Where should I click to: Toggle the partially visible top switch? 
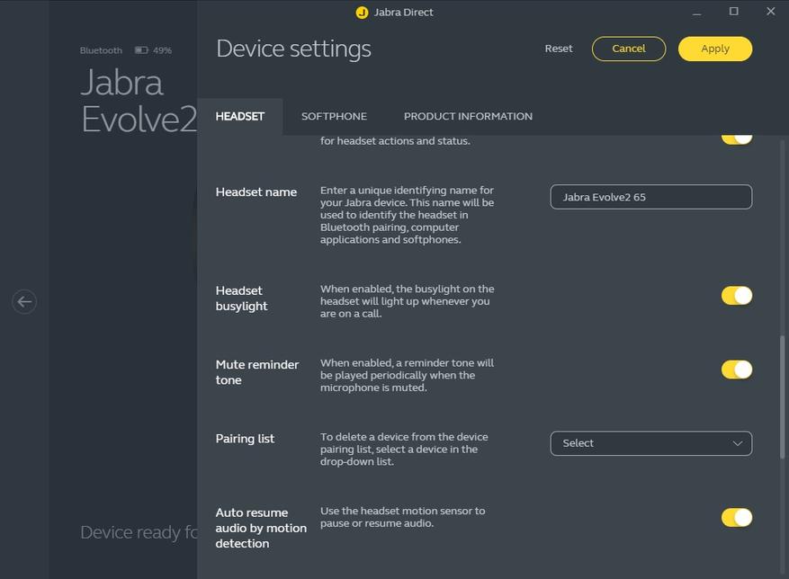736,138
